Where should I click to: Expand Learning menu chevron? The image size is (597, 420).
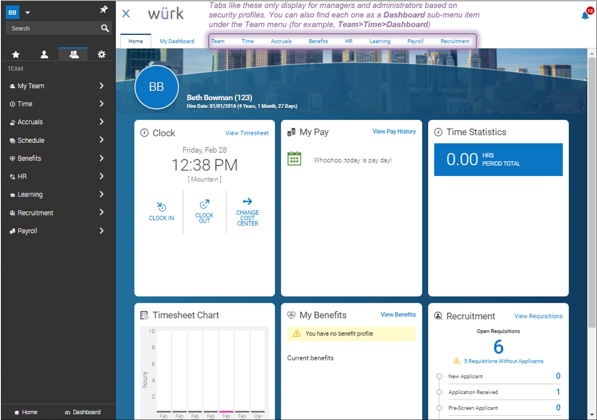102,194
